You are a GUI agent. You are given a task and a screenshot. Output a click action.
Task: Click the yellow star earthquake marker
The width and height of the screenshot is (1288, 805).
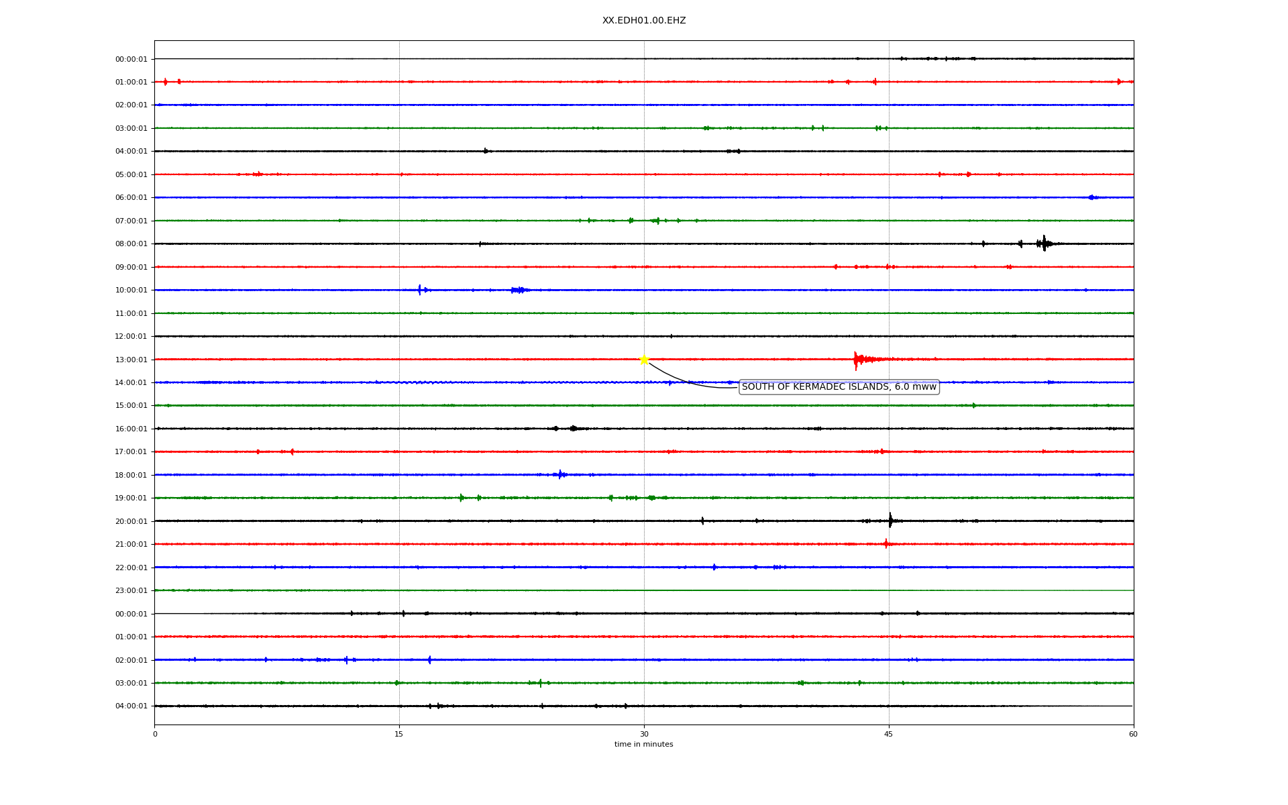pos(644,360)
